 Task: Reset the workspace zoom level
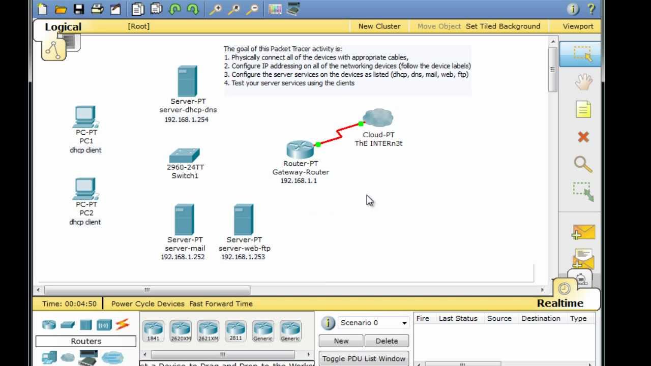(233, 9)
